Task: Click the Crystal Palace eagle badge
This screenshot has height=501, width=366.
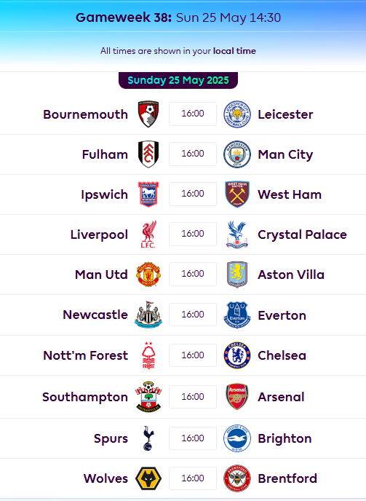Action: 237,234
